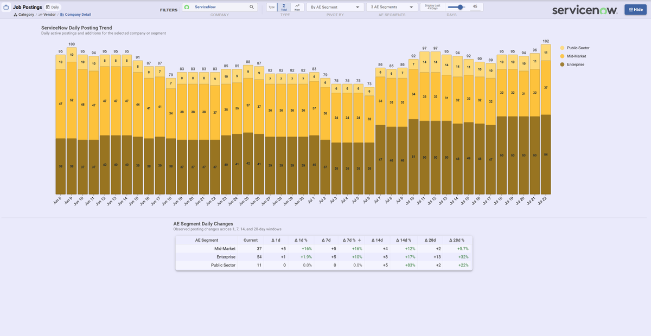The height and width of the screenshot is (336, 651).
Task: Click the Type label button
Action: pos(272,8)
